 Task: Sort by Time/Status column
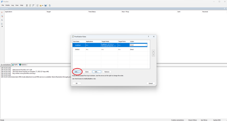pyautogui.click(x=105, y=12)
